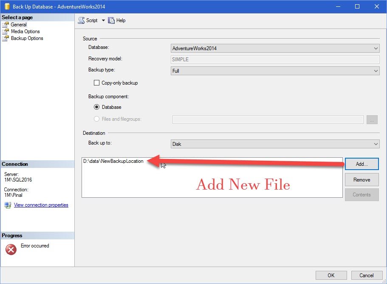Click the Help icon
This screenshot has height=284, width=387.
(x=111, y=20)
